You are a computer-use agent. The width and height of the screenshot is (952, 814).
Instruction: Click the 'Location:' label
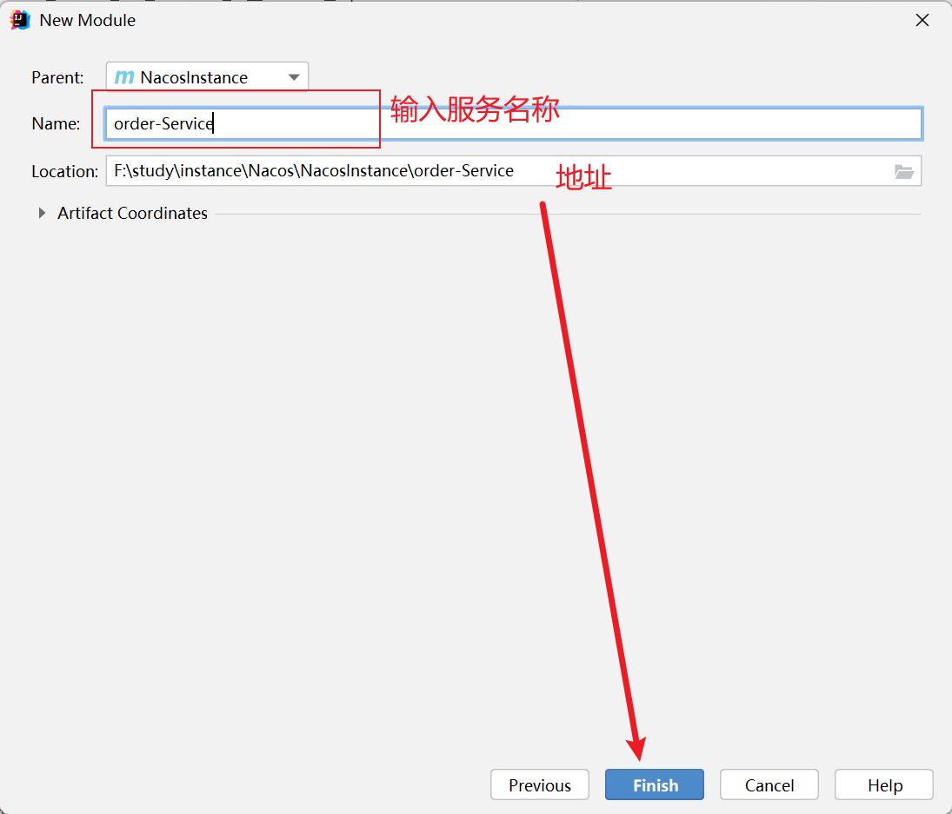(x=65, y=172)
